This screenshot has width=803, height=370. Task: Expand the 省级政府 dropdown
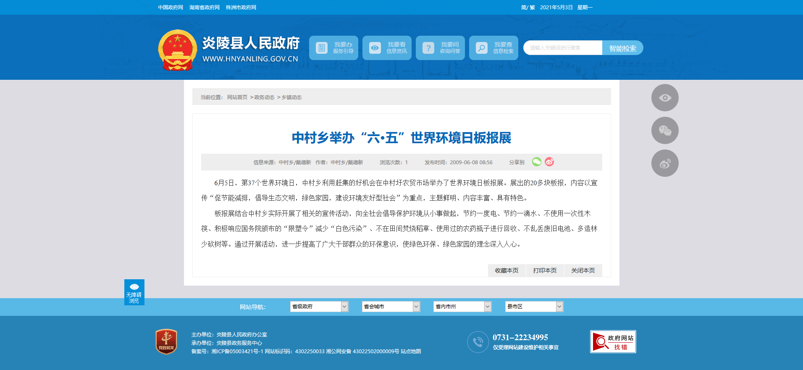tap(319, 307)
